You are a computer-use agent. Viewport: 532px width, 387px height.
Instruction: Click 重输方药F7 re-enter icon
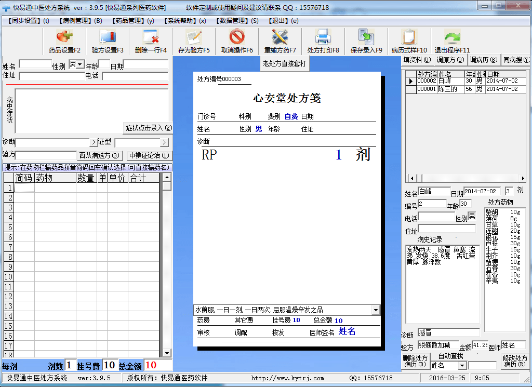point(280,41)
